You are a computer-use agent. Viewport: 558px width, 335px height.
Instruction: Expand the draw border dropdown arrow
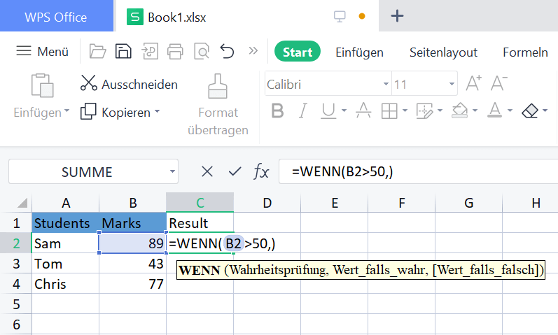tap(440, 111)
